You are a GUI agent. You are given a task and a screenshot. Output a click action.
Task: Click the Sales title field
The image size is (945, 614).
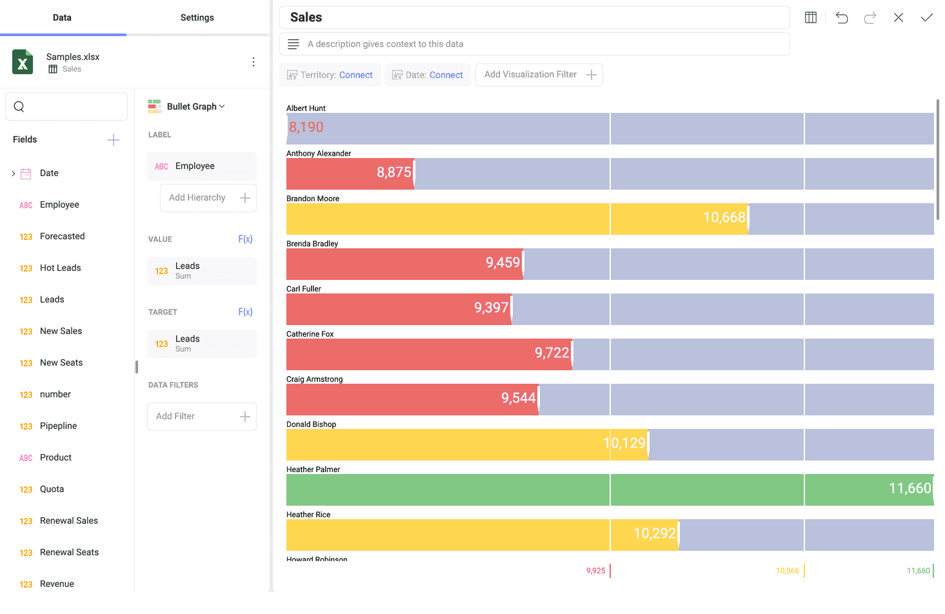(535, 17)
